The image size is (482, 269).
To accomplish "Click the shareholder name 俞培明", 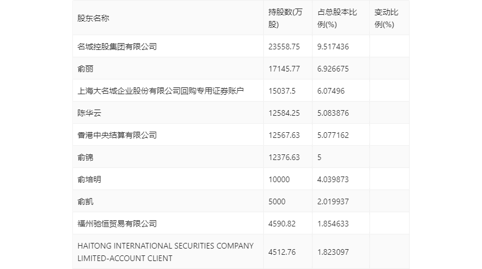I will (89, 180).
